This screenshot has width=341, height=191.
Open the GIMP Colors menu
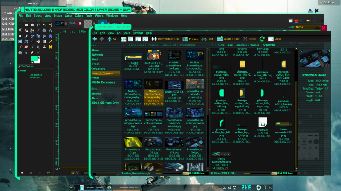[79, 16]
